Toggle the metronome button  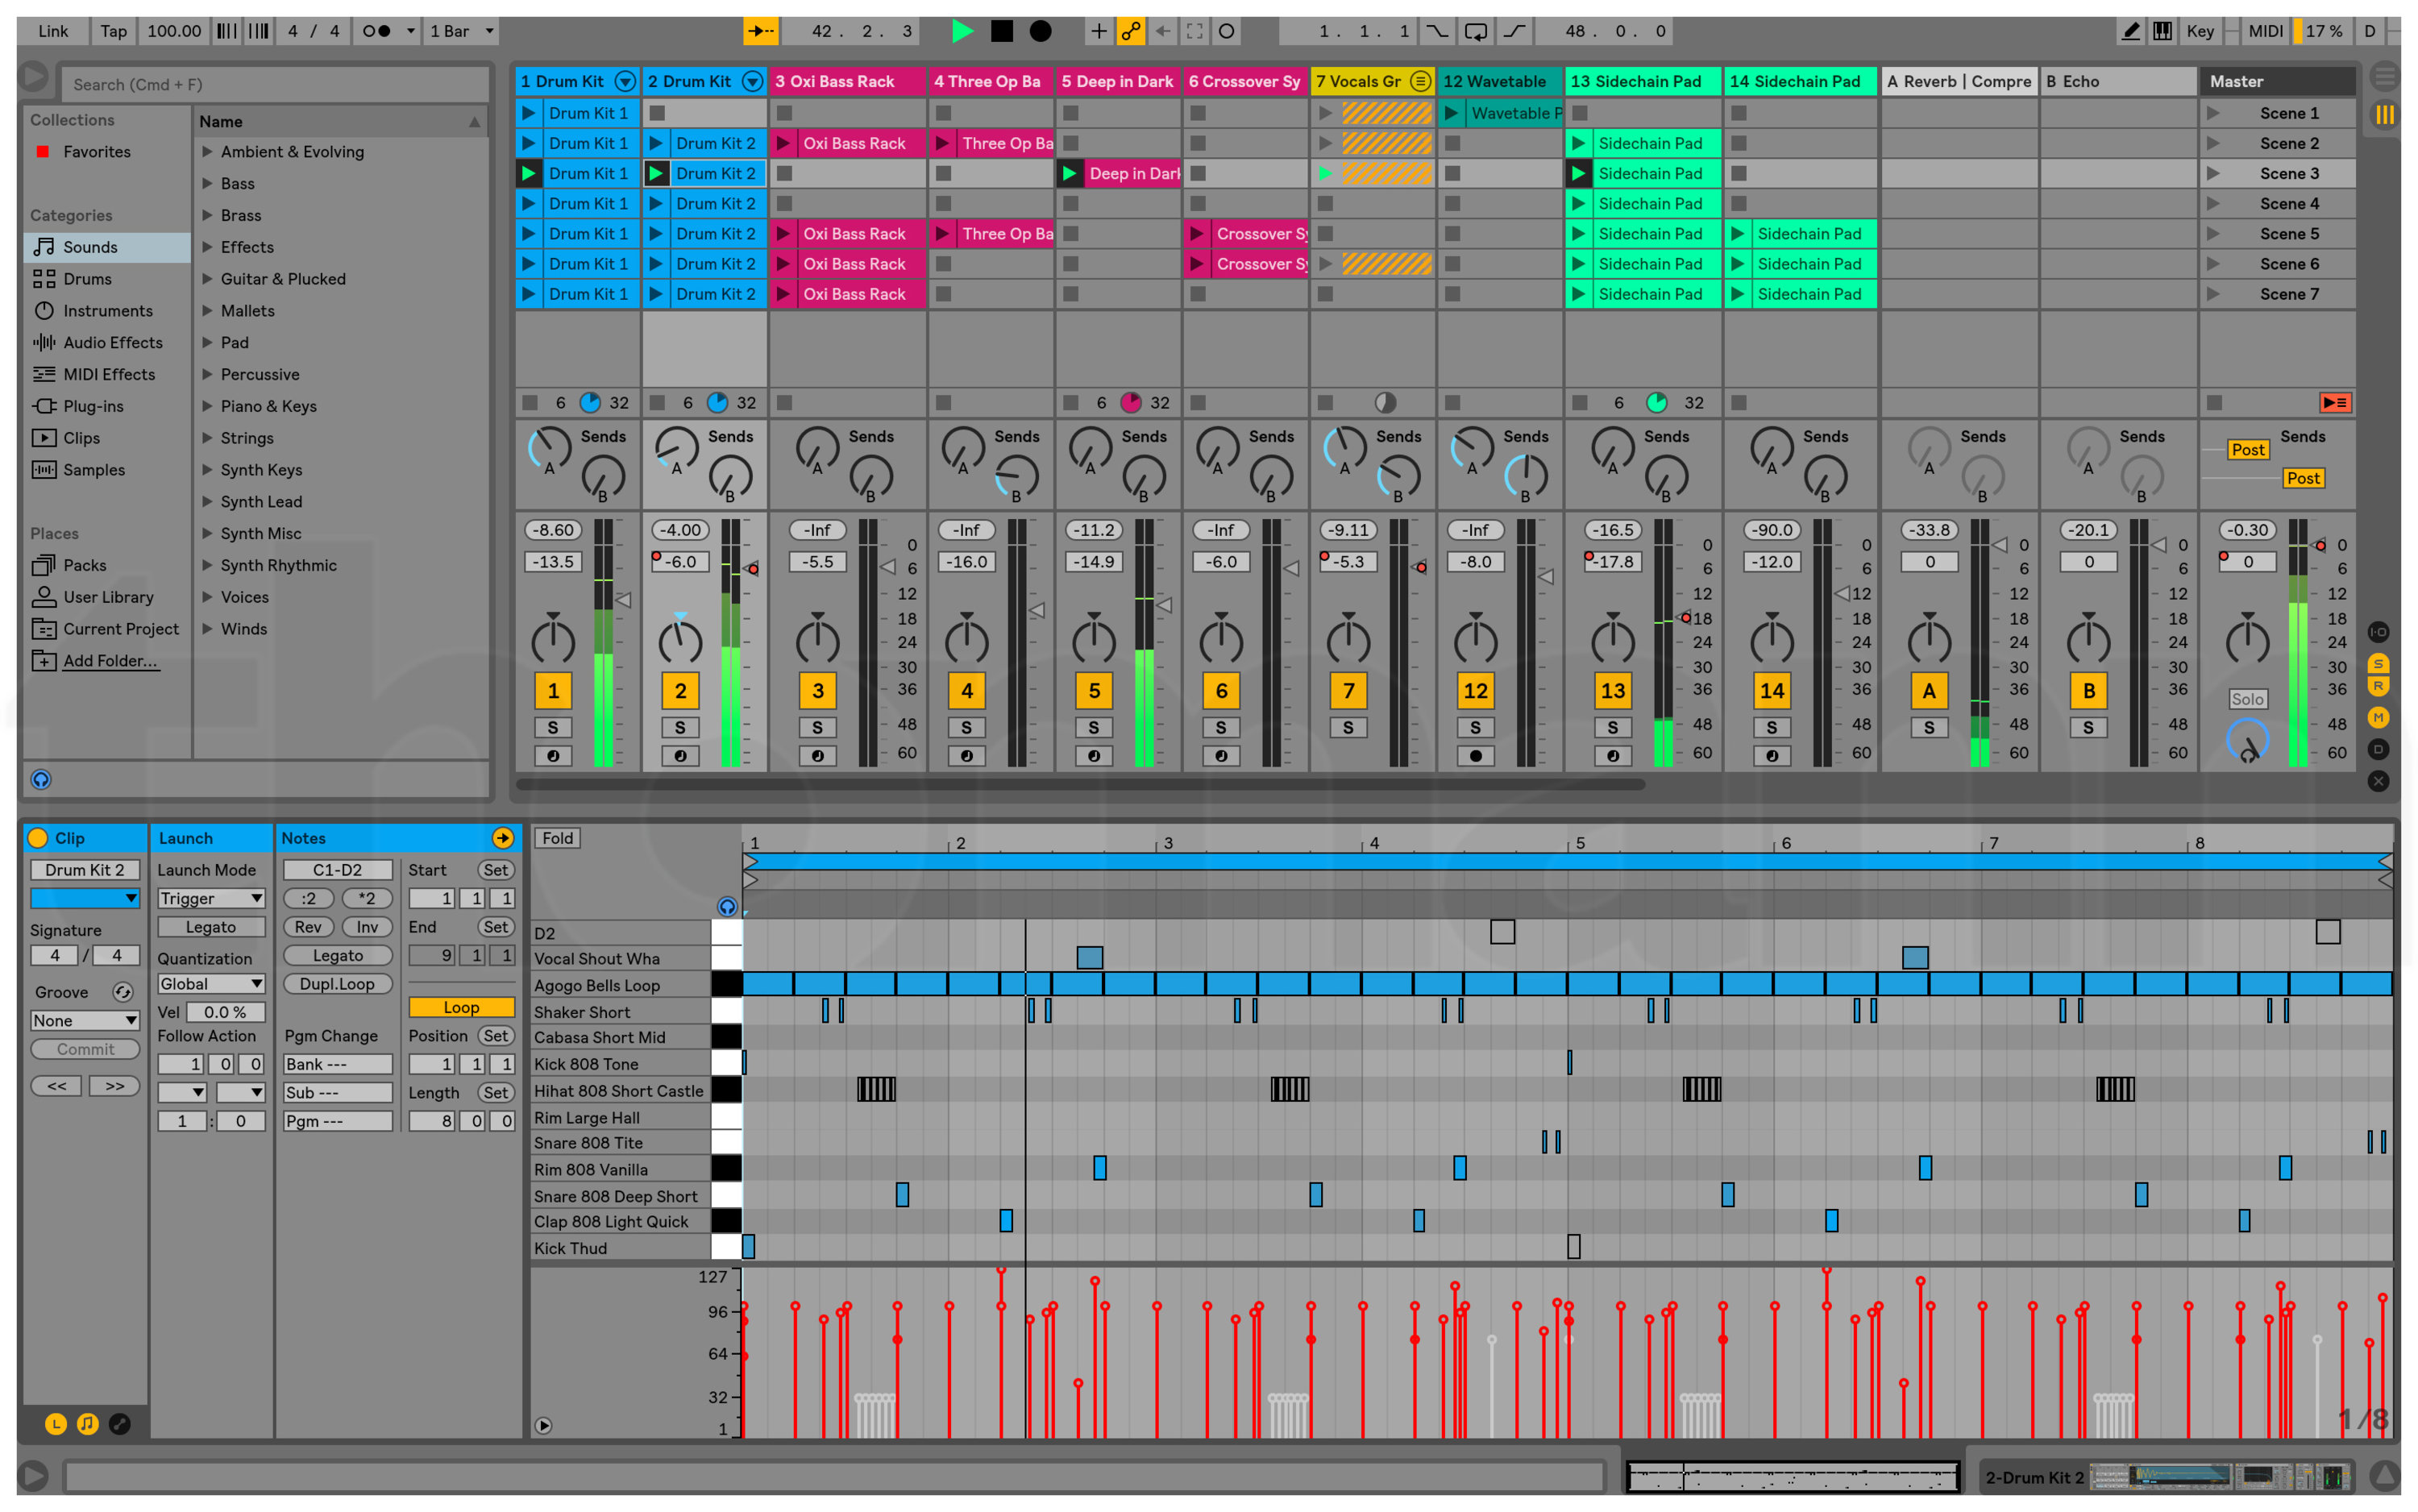click(x=376, y=31)
